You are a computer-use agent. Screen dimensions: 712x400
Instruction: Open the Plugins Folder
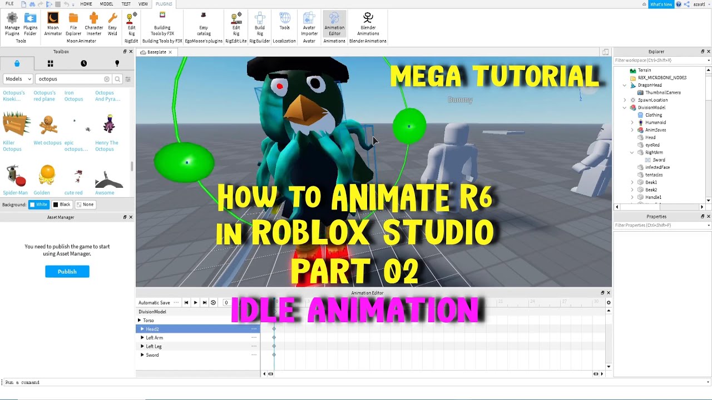[31, 24]
